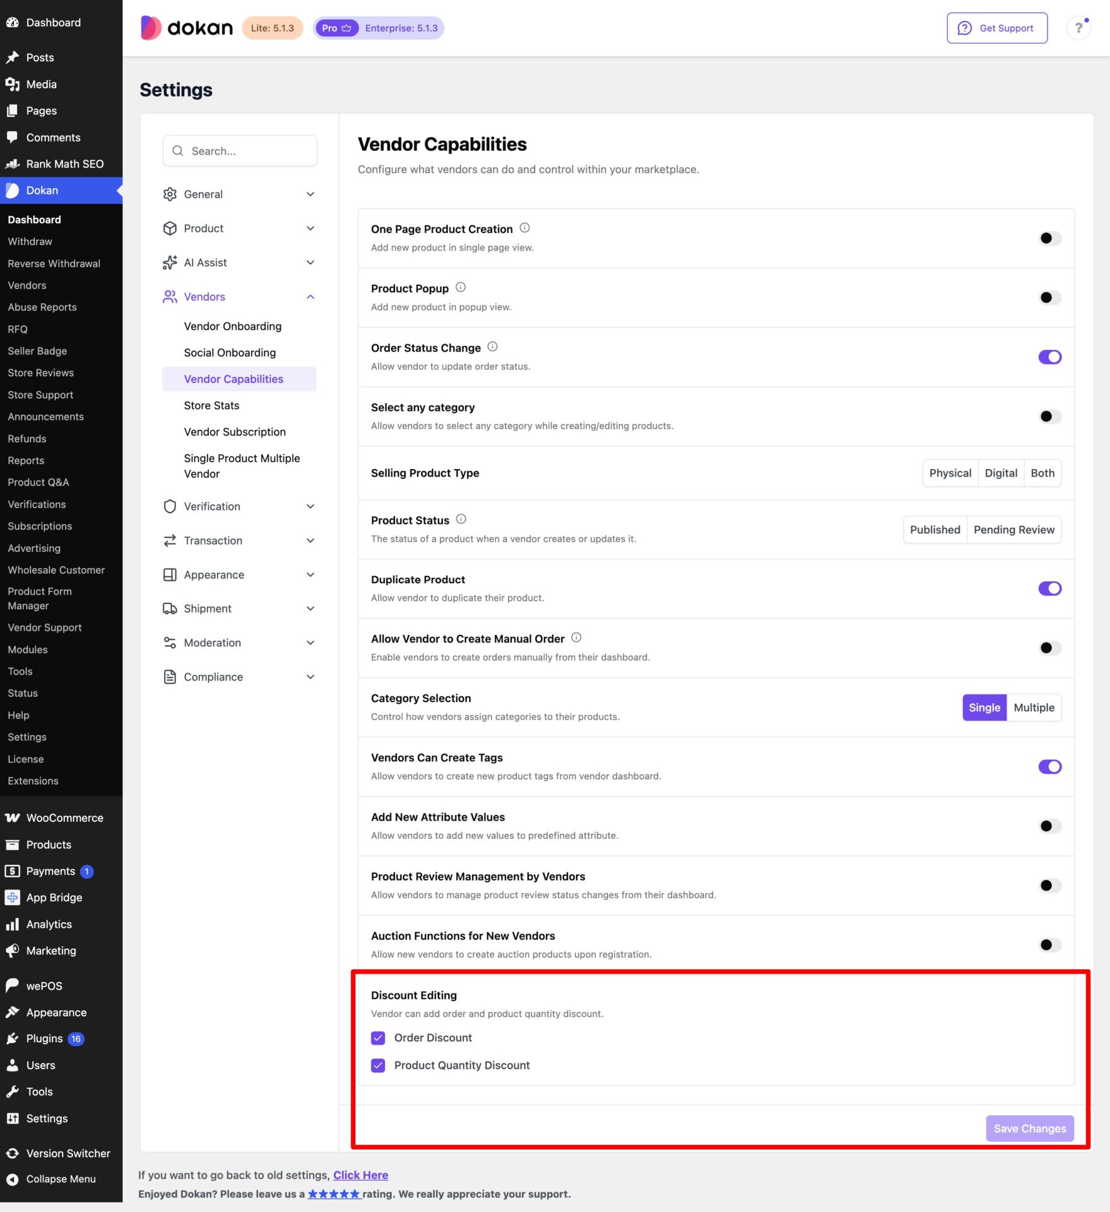Click the Plugins icon in the admin menu
The width and height of the screenshot is (1110, 1212).
point(12,1038)
